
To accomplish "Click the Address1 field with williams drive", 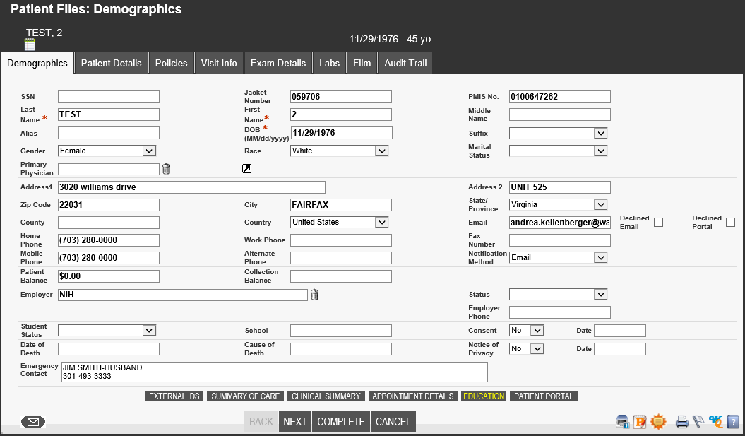I will pos(191,187).
